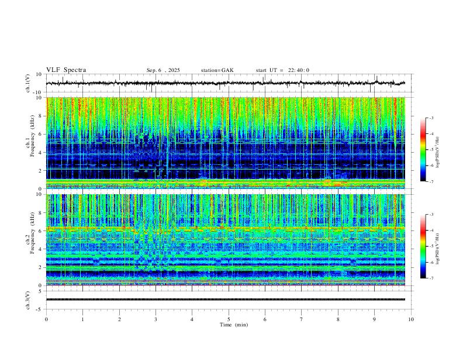Image resolution: width=463 pixels, height=358 pixels.
Task: Click time axis tick label "7"
Action: pos(302,319)
